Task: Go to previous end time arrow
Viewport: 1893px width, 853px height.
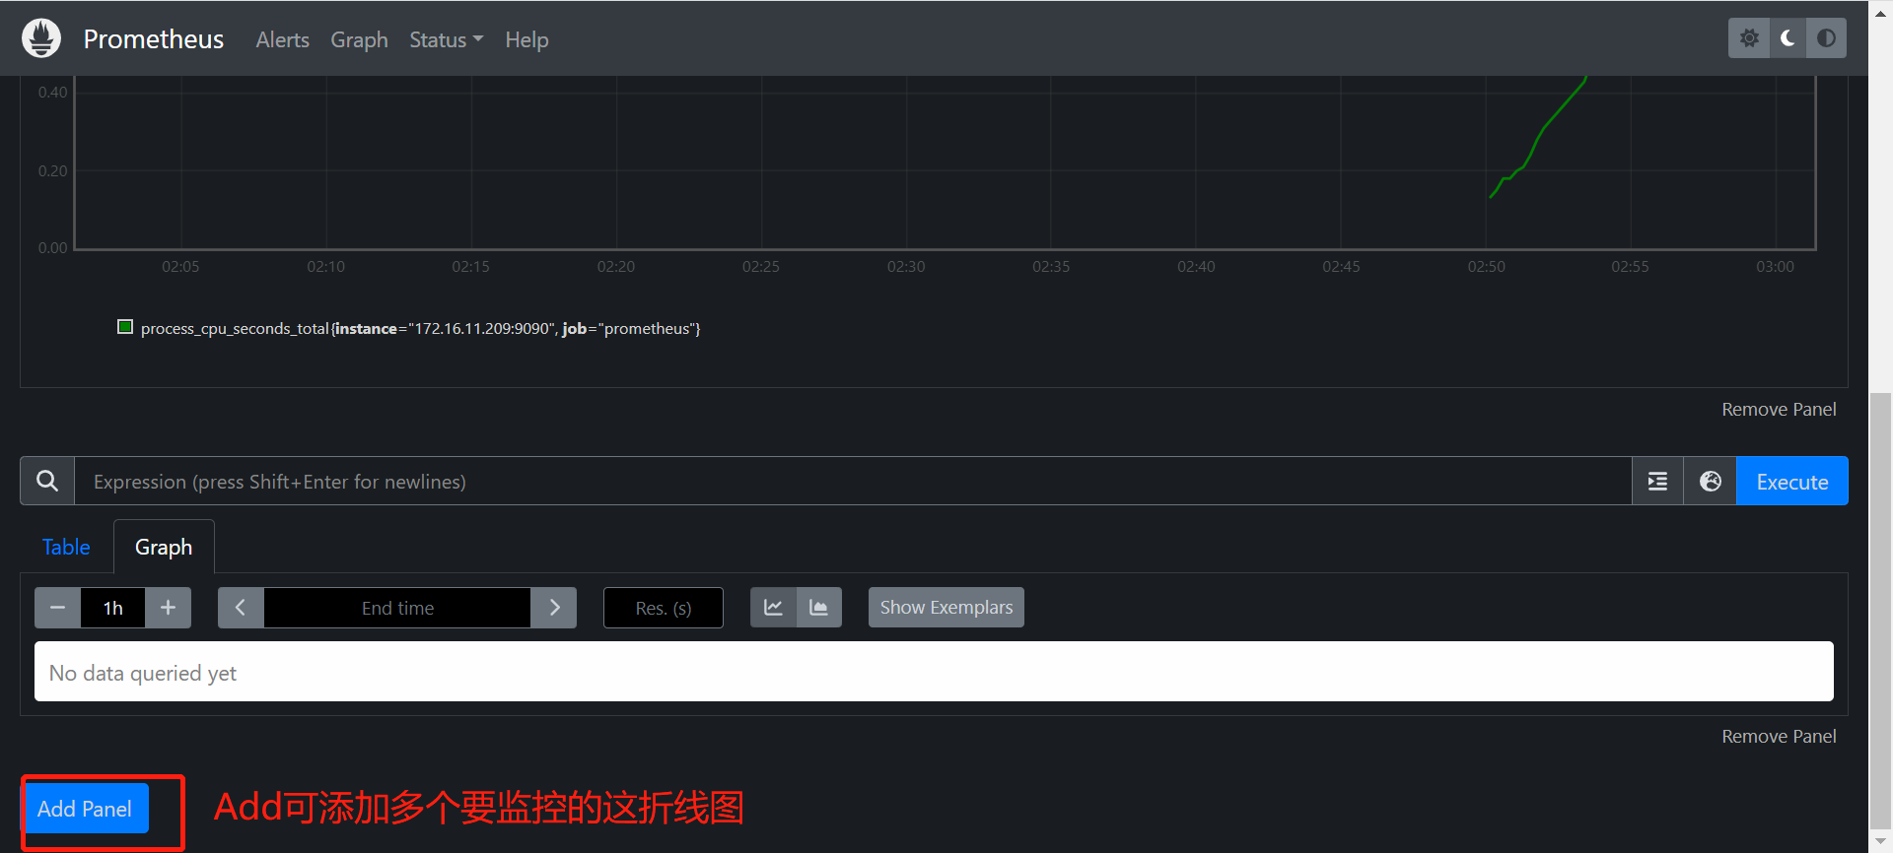Action: [241, 608]
